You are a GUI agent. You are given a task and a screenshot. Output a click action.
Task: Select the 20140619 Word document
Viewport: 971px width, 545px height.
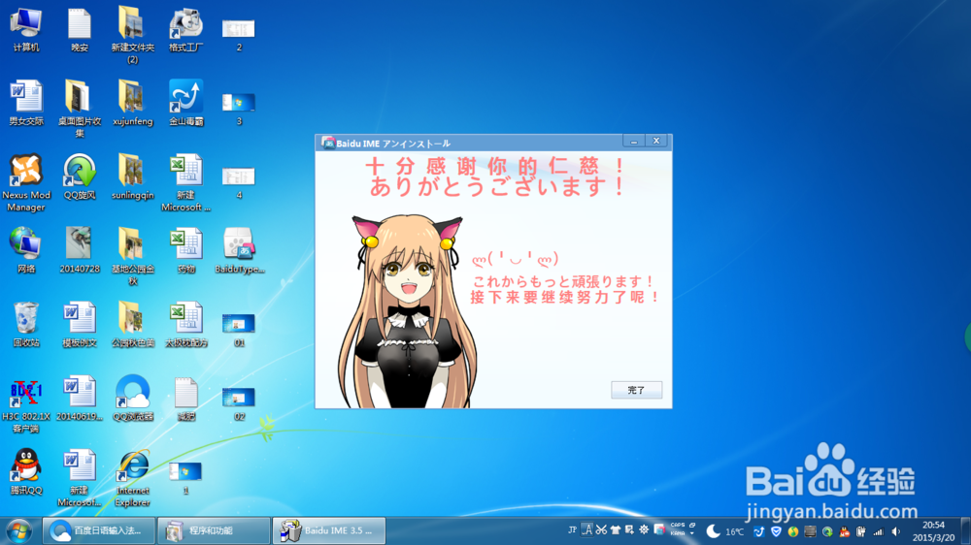point(80,399)
